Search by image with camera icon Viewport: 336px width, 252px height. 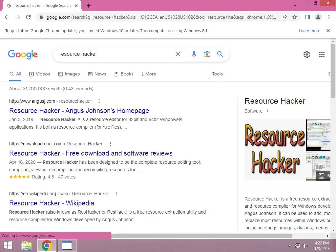207,54
